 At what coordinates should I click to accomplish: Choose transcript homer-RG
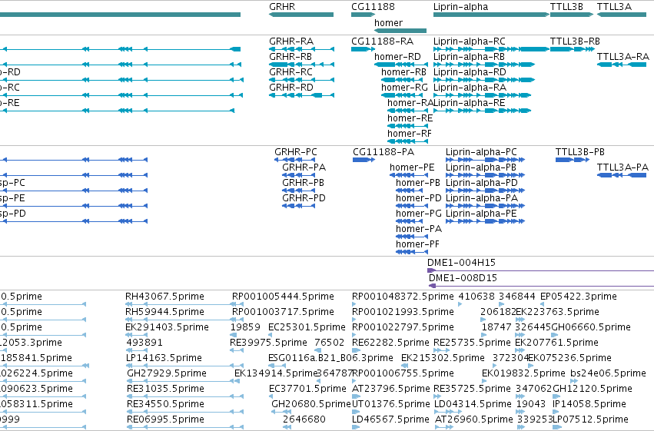[404, 88]
